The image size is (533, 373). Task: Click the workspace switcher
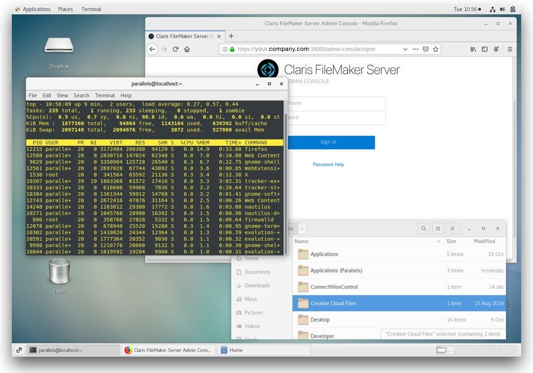click(x=476, y=350)
